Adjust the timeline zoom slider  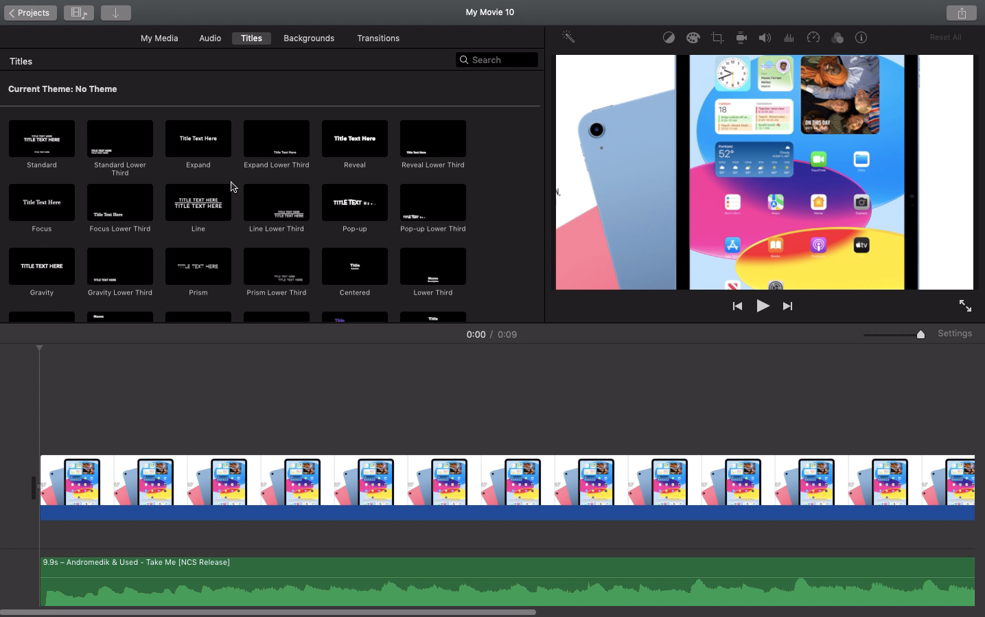pyautogui.click(x=920, y=335)
